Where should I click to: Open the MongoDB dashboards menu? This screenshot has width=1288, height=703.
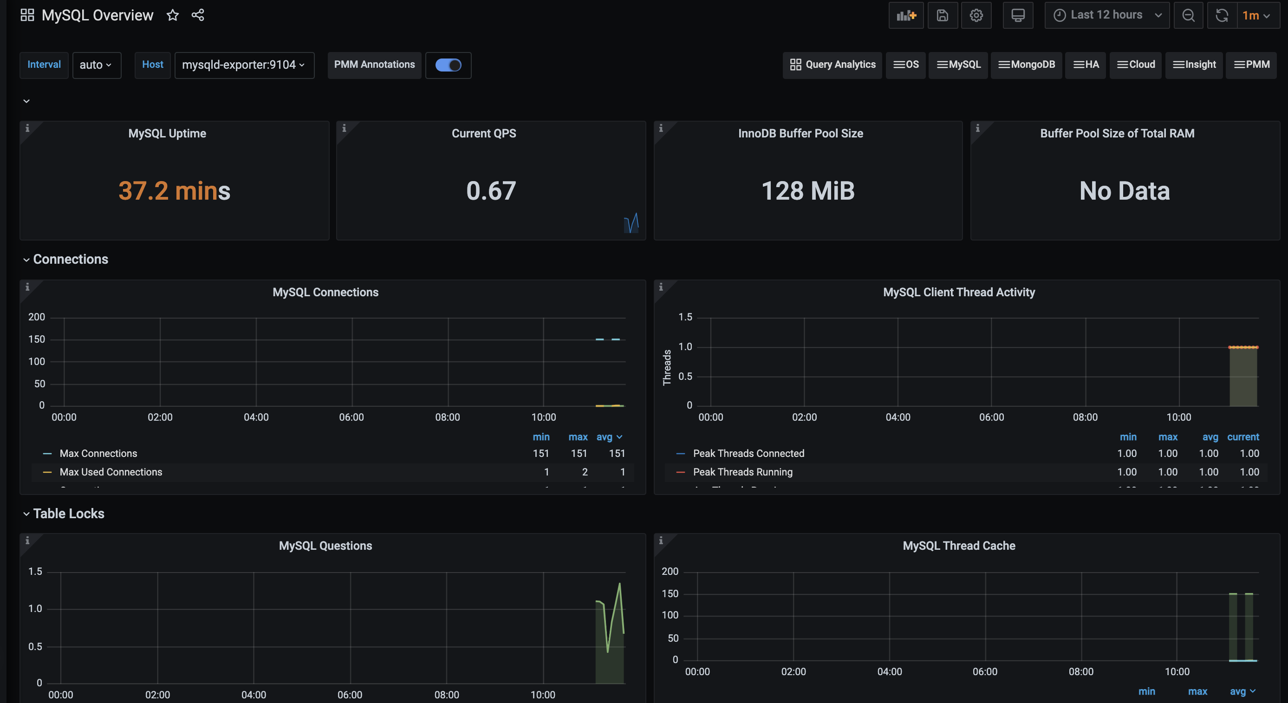pos(1026,65)
